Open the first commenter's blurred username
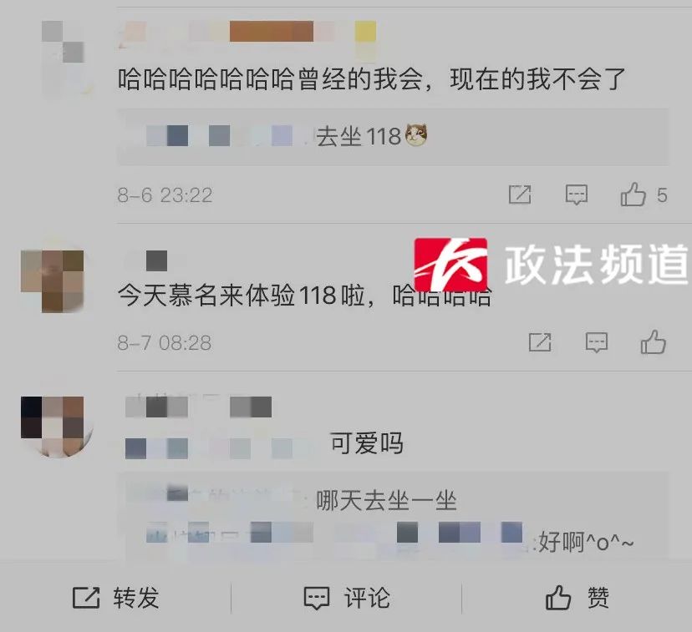This screenshot has width=692, height=632. [248, 33]
